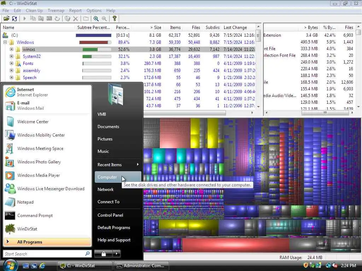Click the Command Prompt Here toolbar icon
The height and width of the screenshot is (271, 362).
(x=49, y=19)
